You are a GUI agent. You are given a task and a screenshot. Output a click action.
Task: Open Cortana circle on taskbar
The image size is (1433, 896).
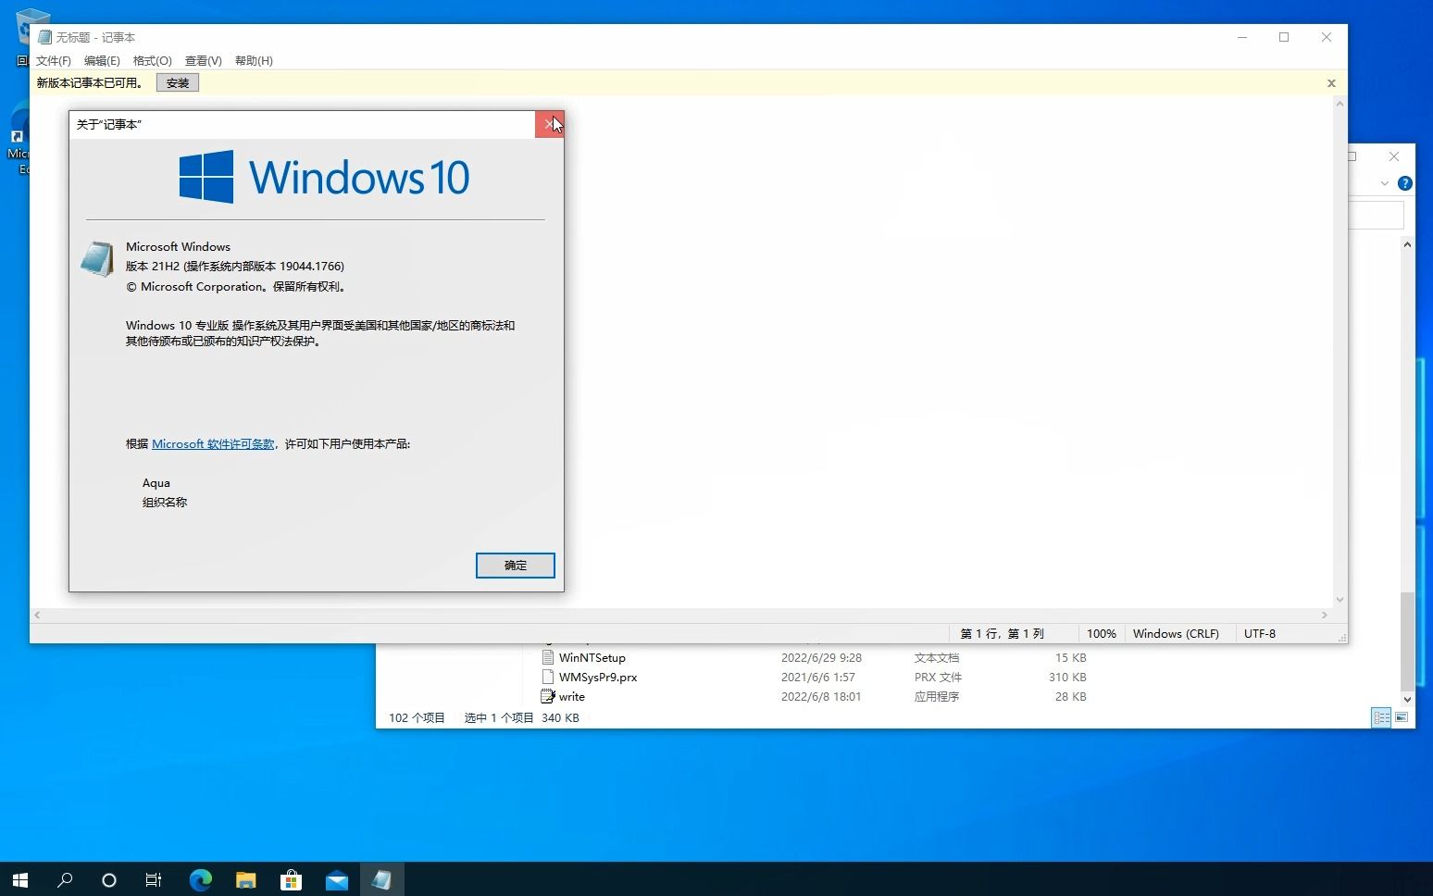[x=109, y=880]
